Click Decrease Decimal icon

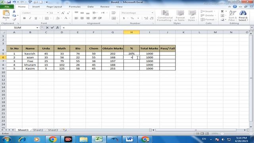coord(152,18)
